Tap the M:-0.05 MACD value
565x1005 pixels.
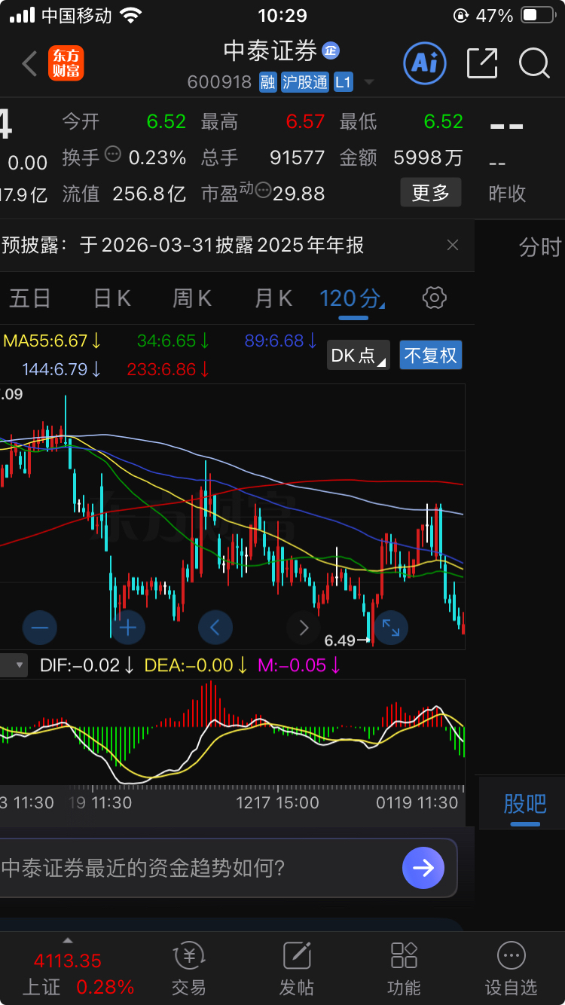[x=299, y=665]
